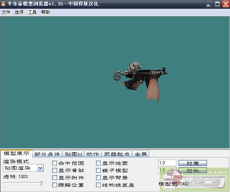
Task: Click the width scale input field above
Action: tap(167, 163)
